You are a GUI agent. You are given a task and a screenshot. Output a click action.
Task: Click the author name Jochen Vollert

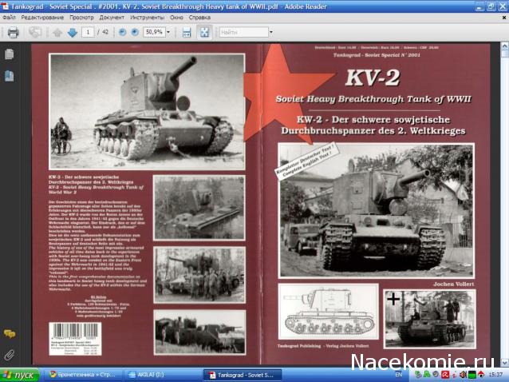point(453,284)
